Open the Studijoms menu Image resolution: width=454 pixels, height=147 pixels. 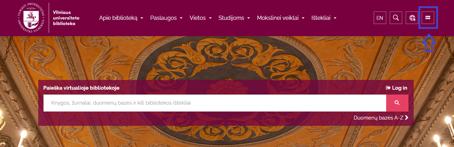(x=234, y=18)
